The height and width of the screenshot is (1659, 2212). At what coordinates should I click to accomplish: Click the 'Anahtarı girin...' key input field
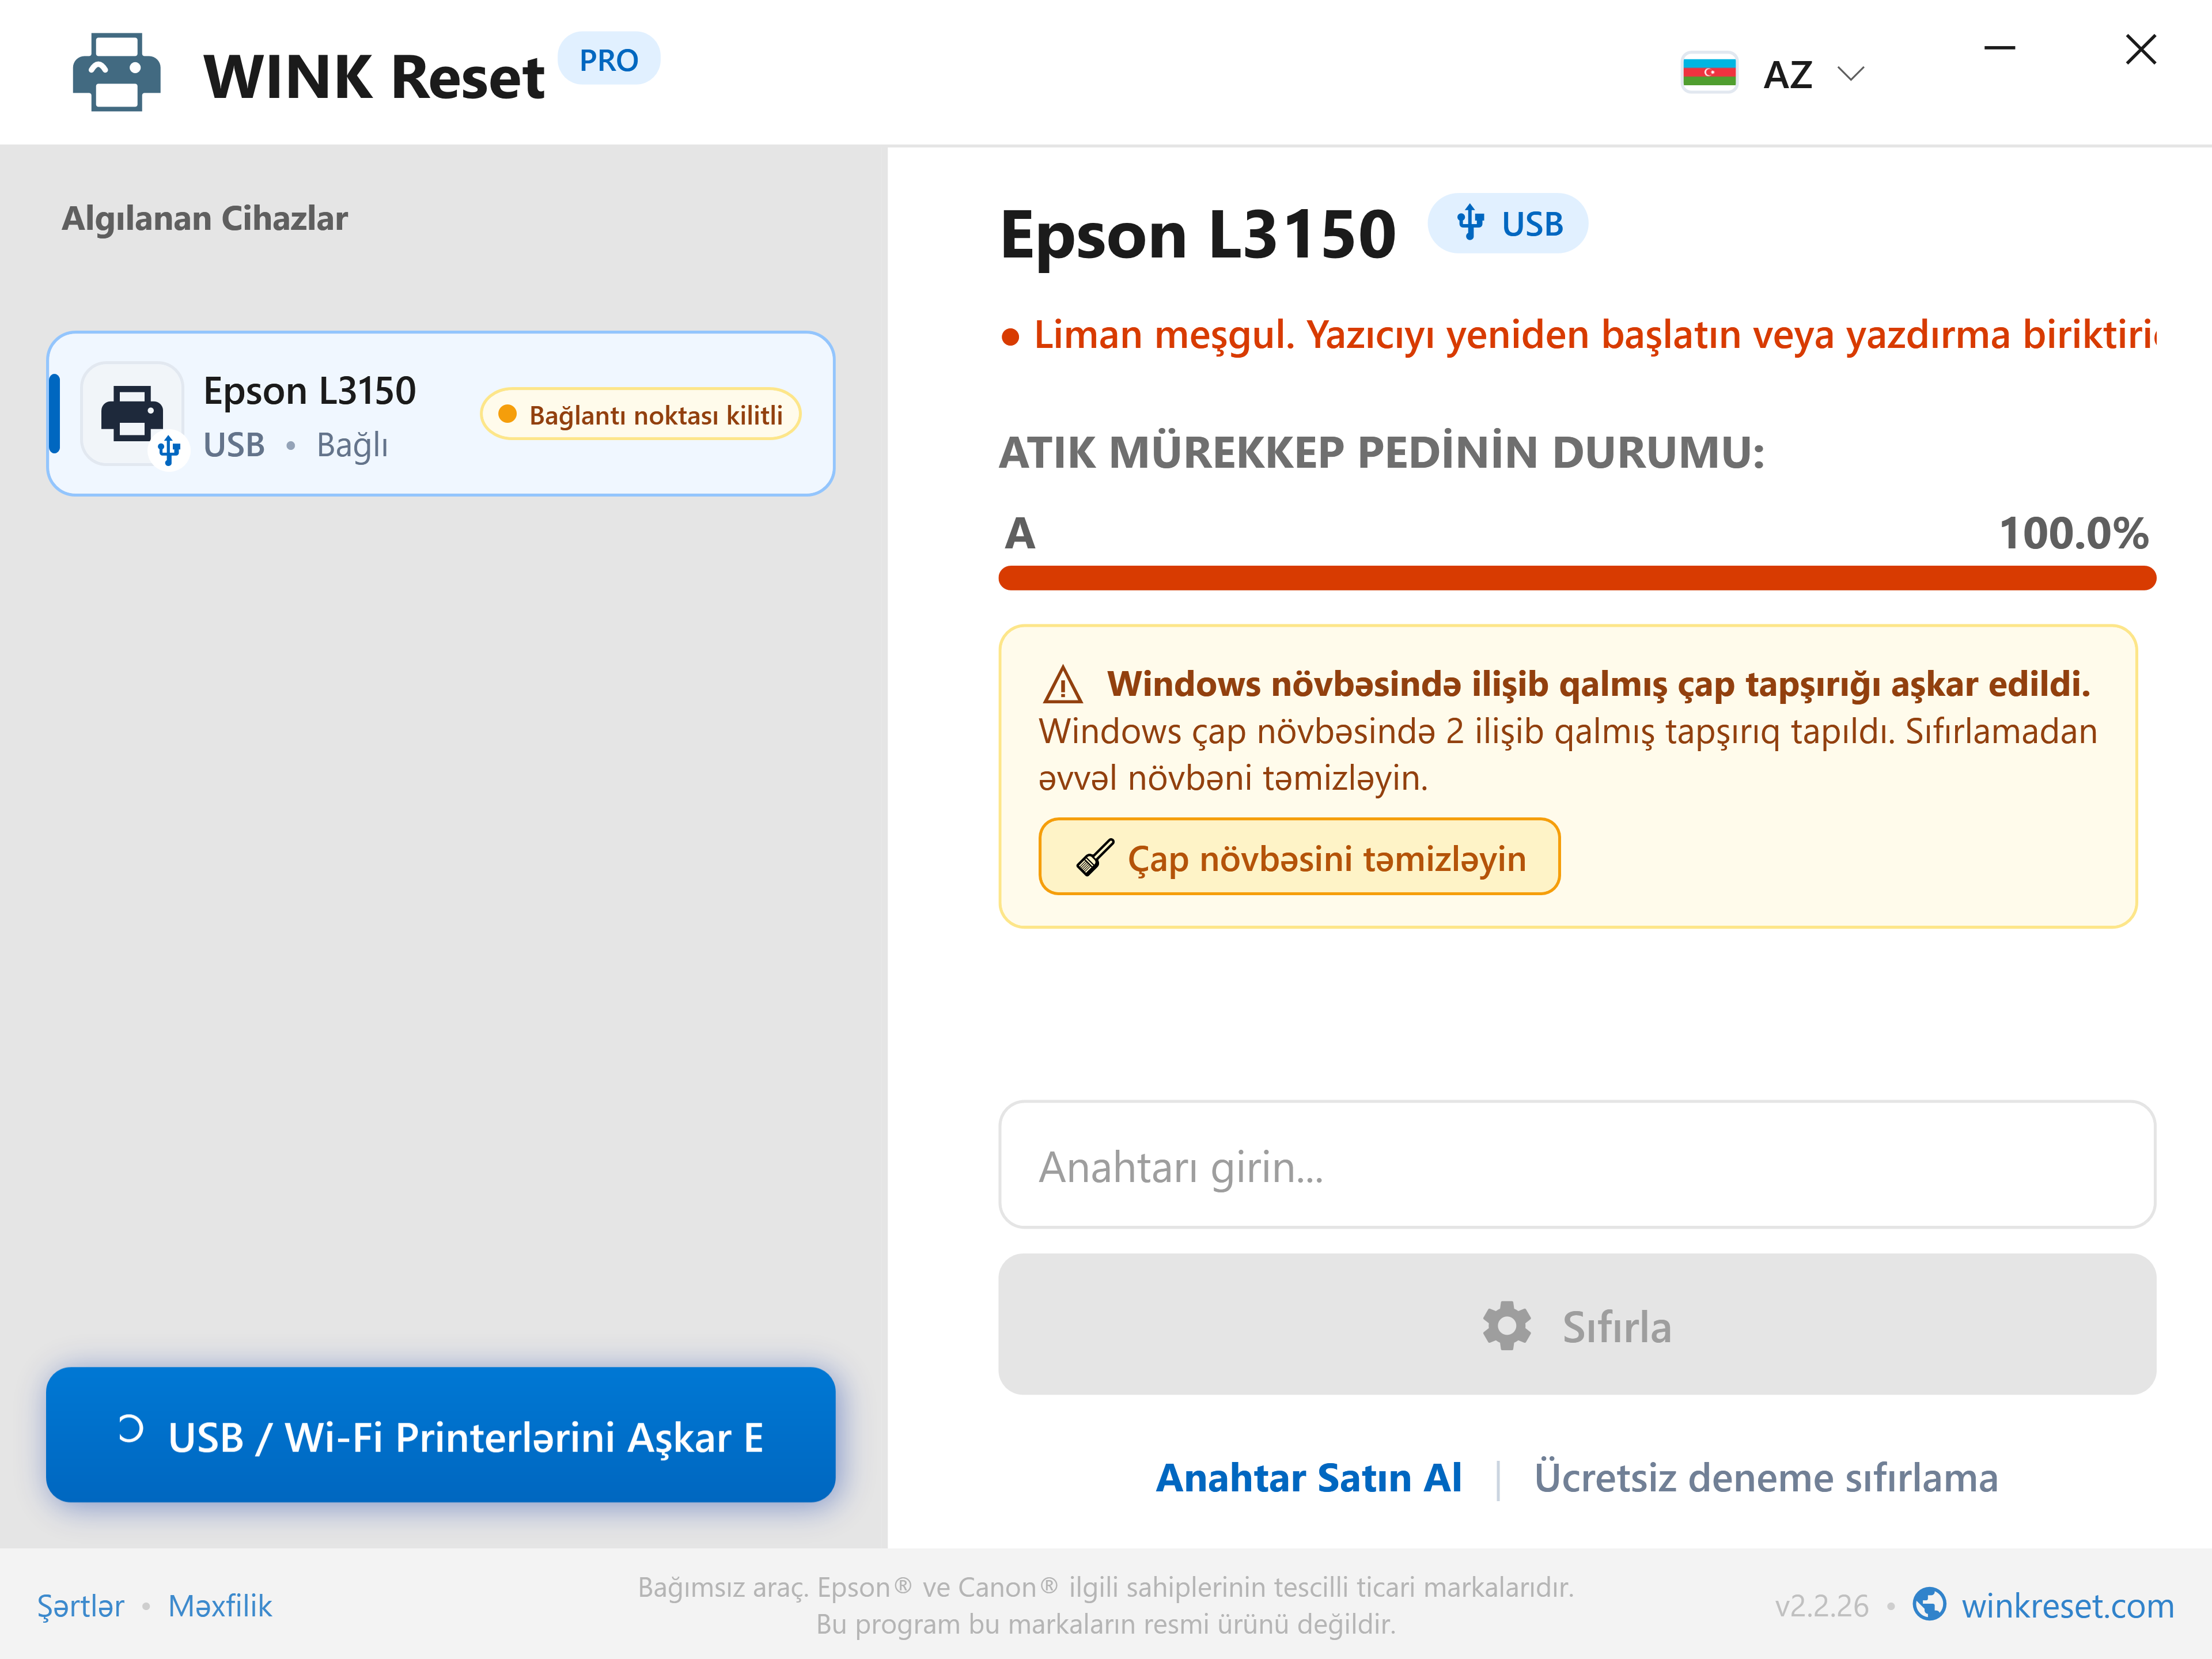click(1577, 1165)
